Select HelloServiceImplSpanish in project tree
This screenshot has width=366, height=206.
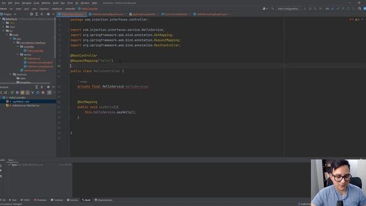(x=39, y=66)
